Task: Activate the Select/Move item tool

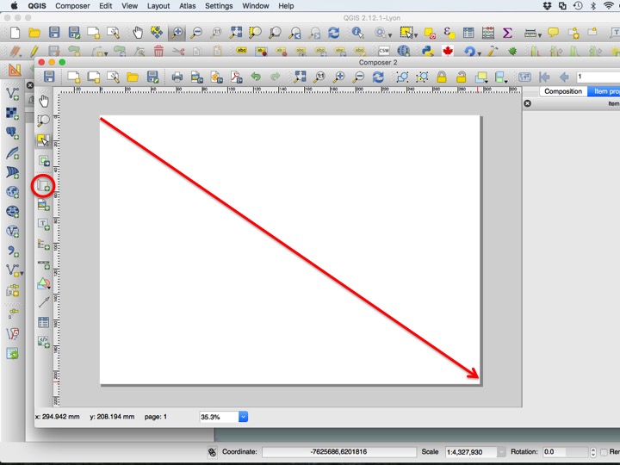Action: 44,140
